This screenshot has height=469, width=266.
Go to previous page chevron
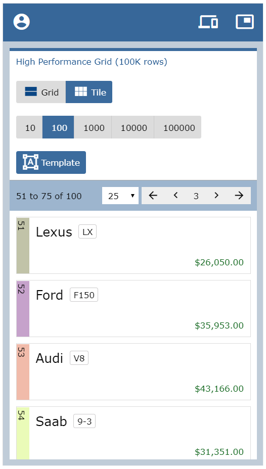pos(175,196)
